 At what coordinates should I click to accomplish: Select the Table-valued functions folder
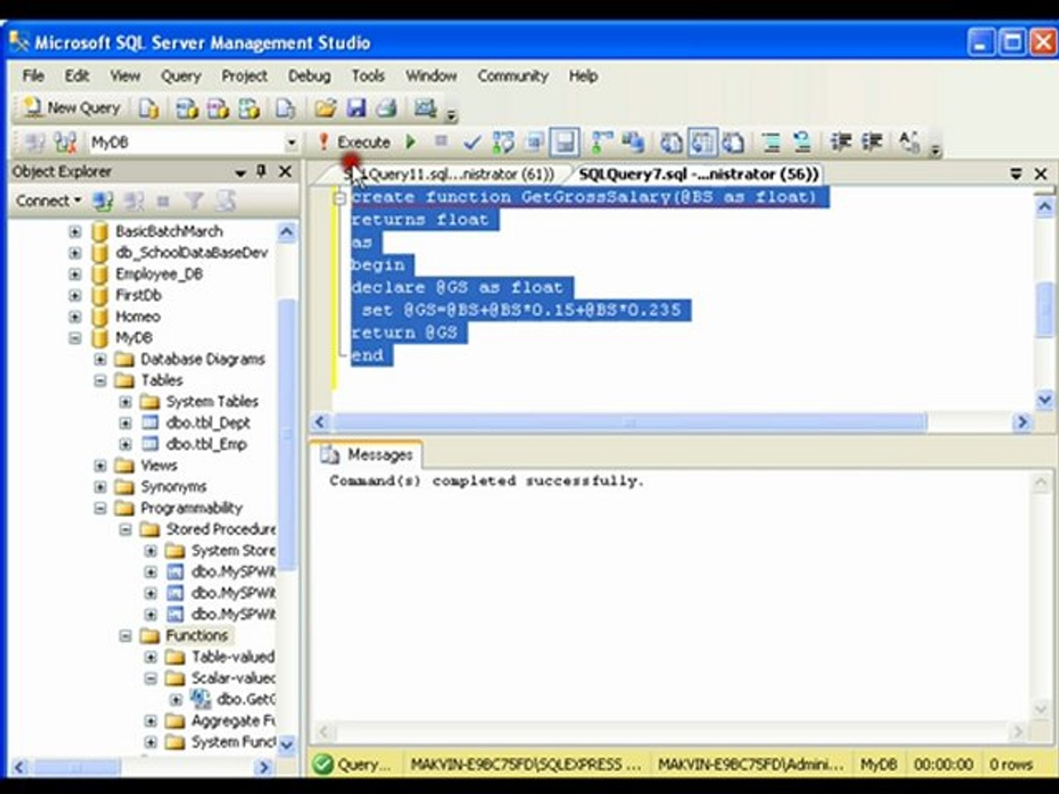click(232, 657)
